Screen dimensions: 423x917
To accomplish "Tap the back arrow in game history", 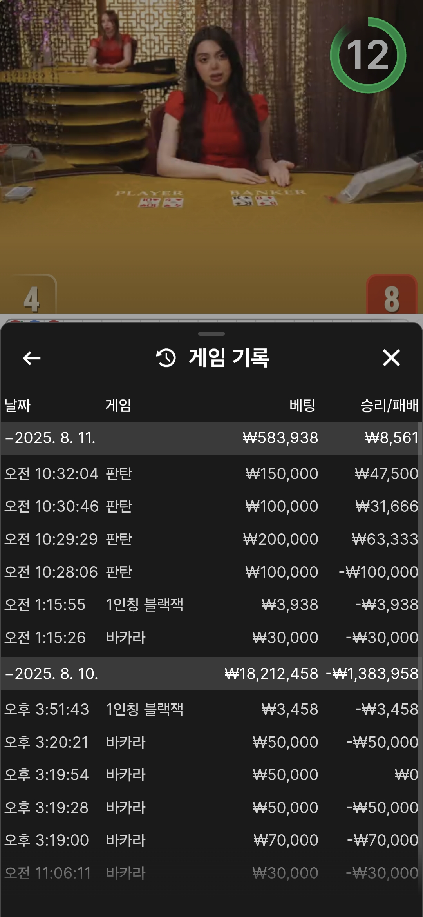I will 32,358.
